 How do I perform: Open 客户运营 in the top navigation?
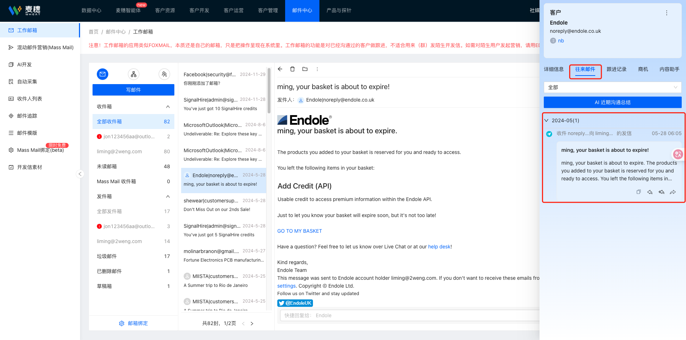click(x=234, y=11)
